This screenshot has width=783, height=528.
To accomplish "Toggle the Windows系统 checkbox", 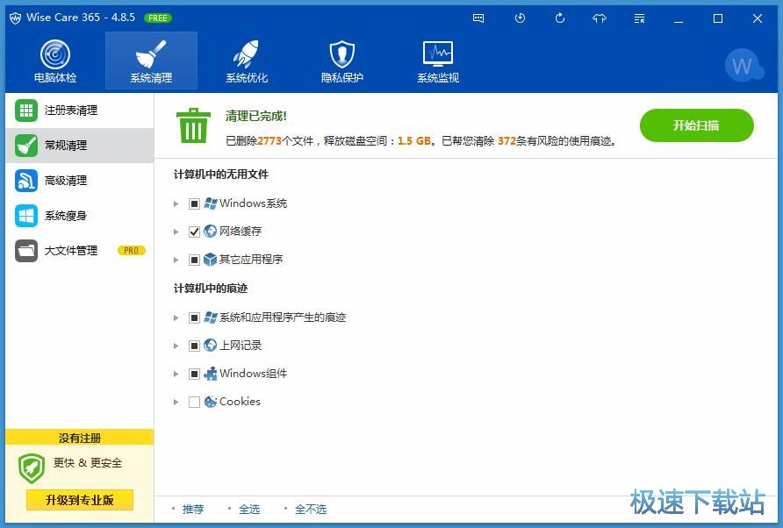I will 194,203.
